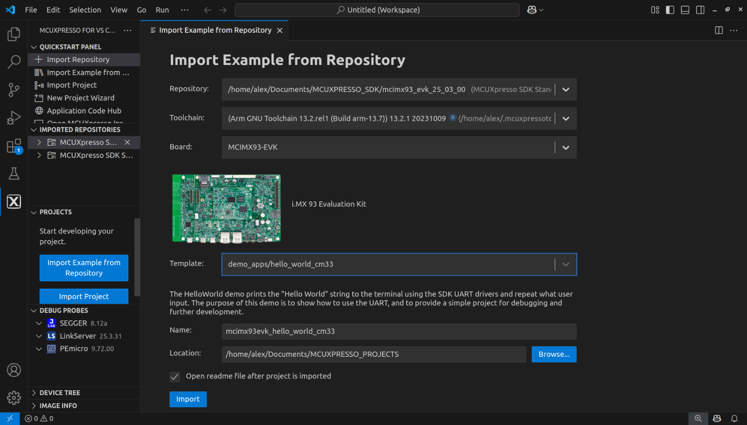The image size is (747, 425).
Task: Click Browse to change project location
Action: pos(554,354)
